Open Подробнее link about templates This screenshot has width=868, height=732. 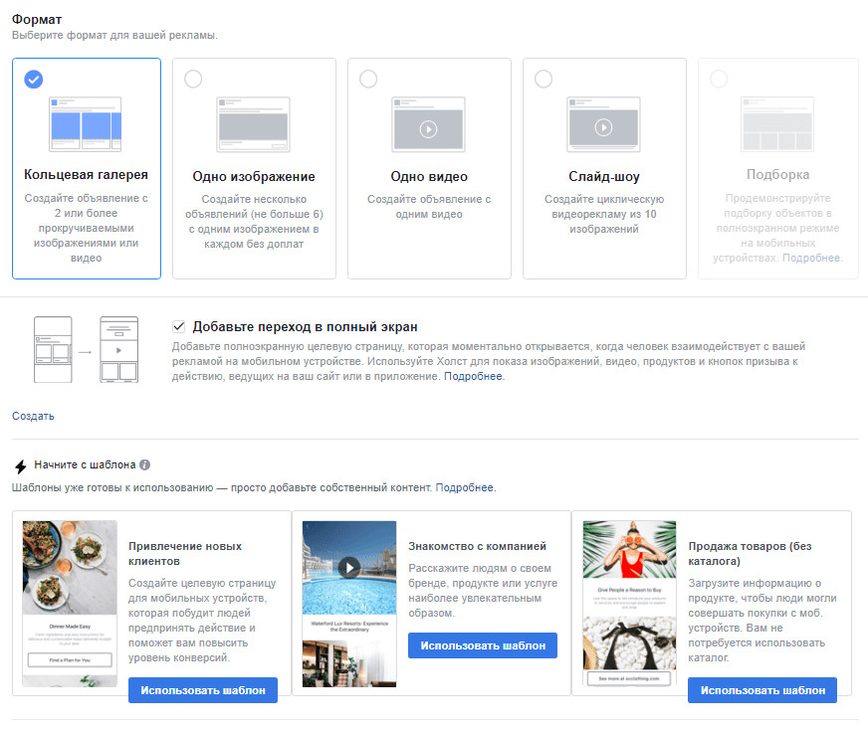click(x=465, y=487)
